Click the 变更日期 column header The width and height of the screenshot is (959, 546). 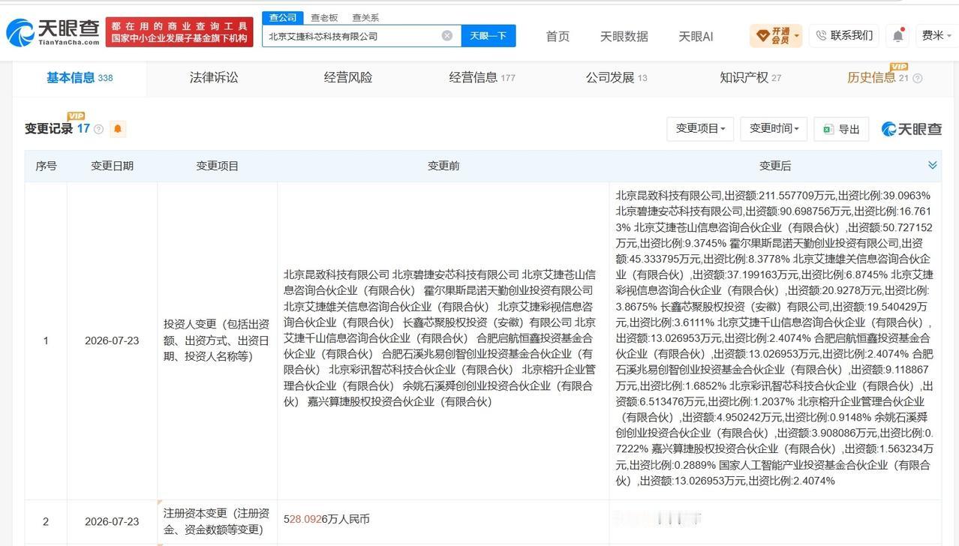113,166
